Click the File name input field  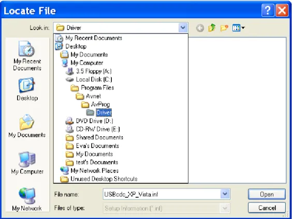[x=162, y=194]
